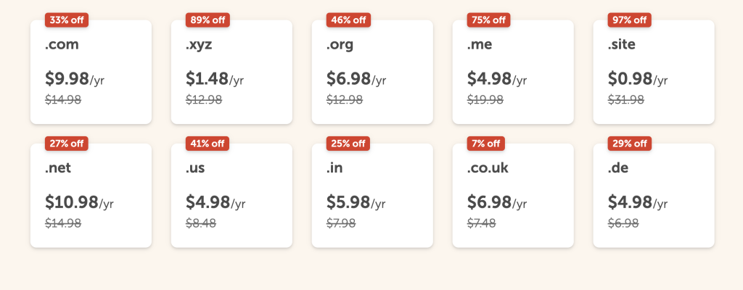Click the $10.98/yr price text
Viewport: 743px width, 290px height.
point(79,202)
